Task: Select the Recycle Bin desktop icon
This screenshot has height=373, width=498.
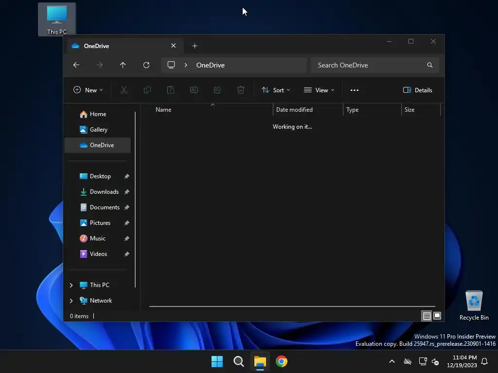Action: [x=474, y=306]
